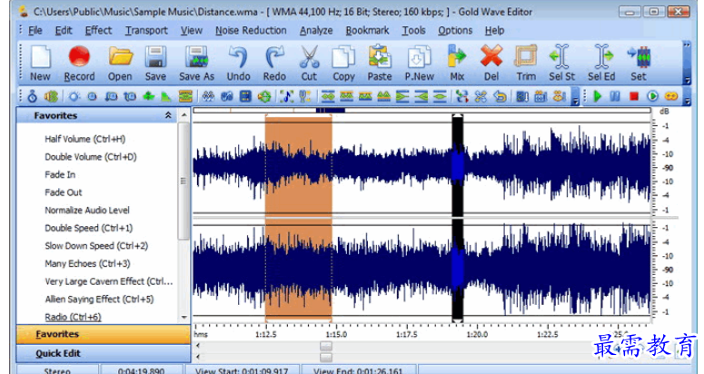Click the 1:17.5 mark on time ruler
The image size is (704, 374).
pyautogui.click(x=406, y=334)
